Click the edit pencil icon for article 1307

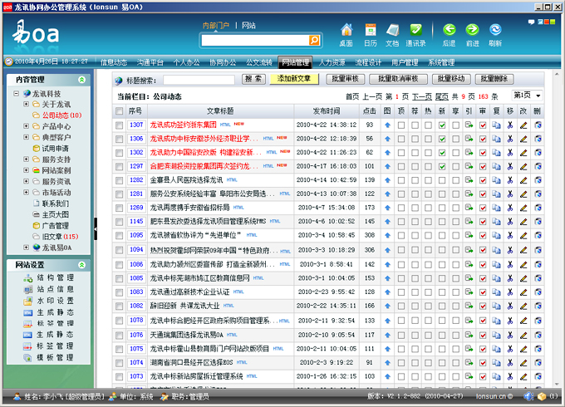pyautogui.click(x=523, y=125)
